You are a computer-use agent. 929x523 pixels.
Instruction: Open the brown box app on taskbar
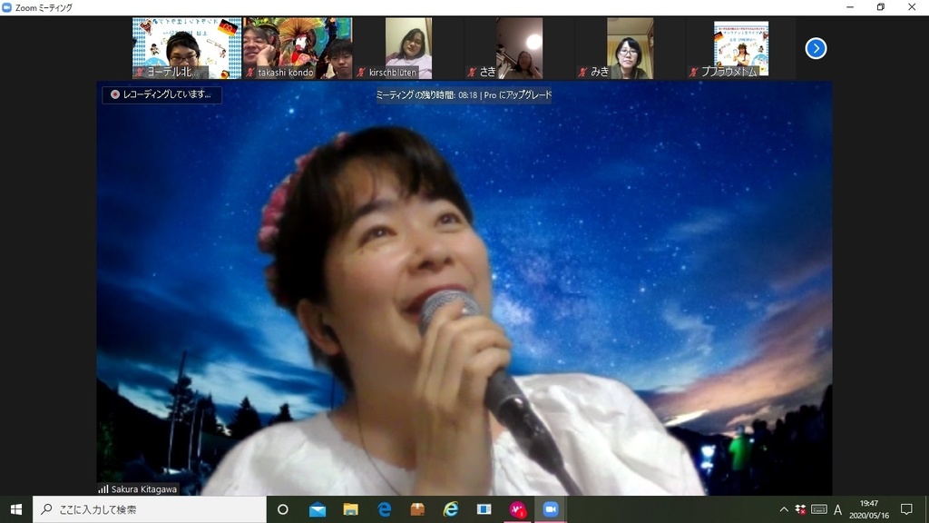pos(417,509)
